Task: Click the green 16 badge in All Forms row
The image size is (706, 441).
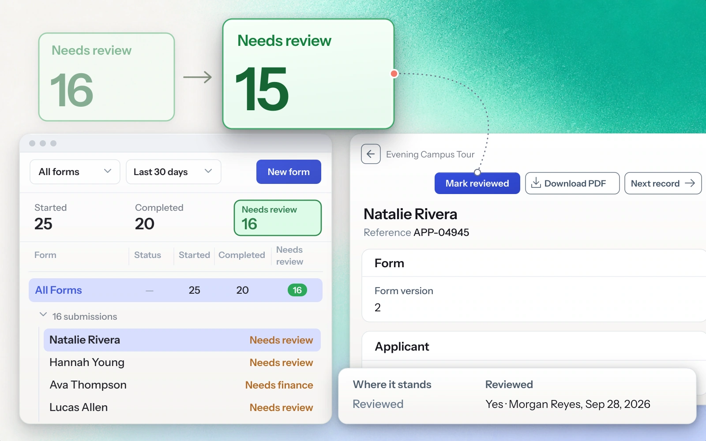Action: coord(297,290)
